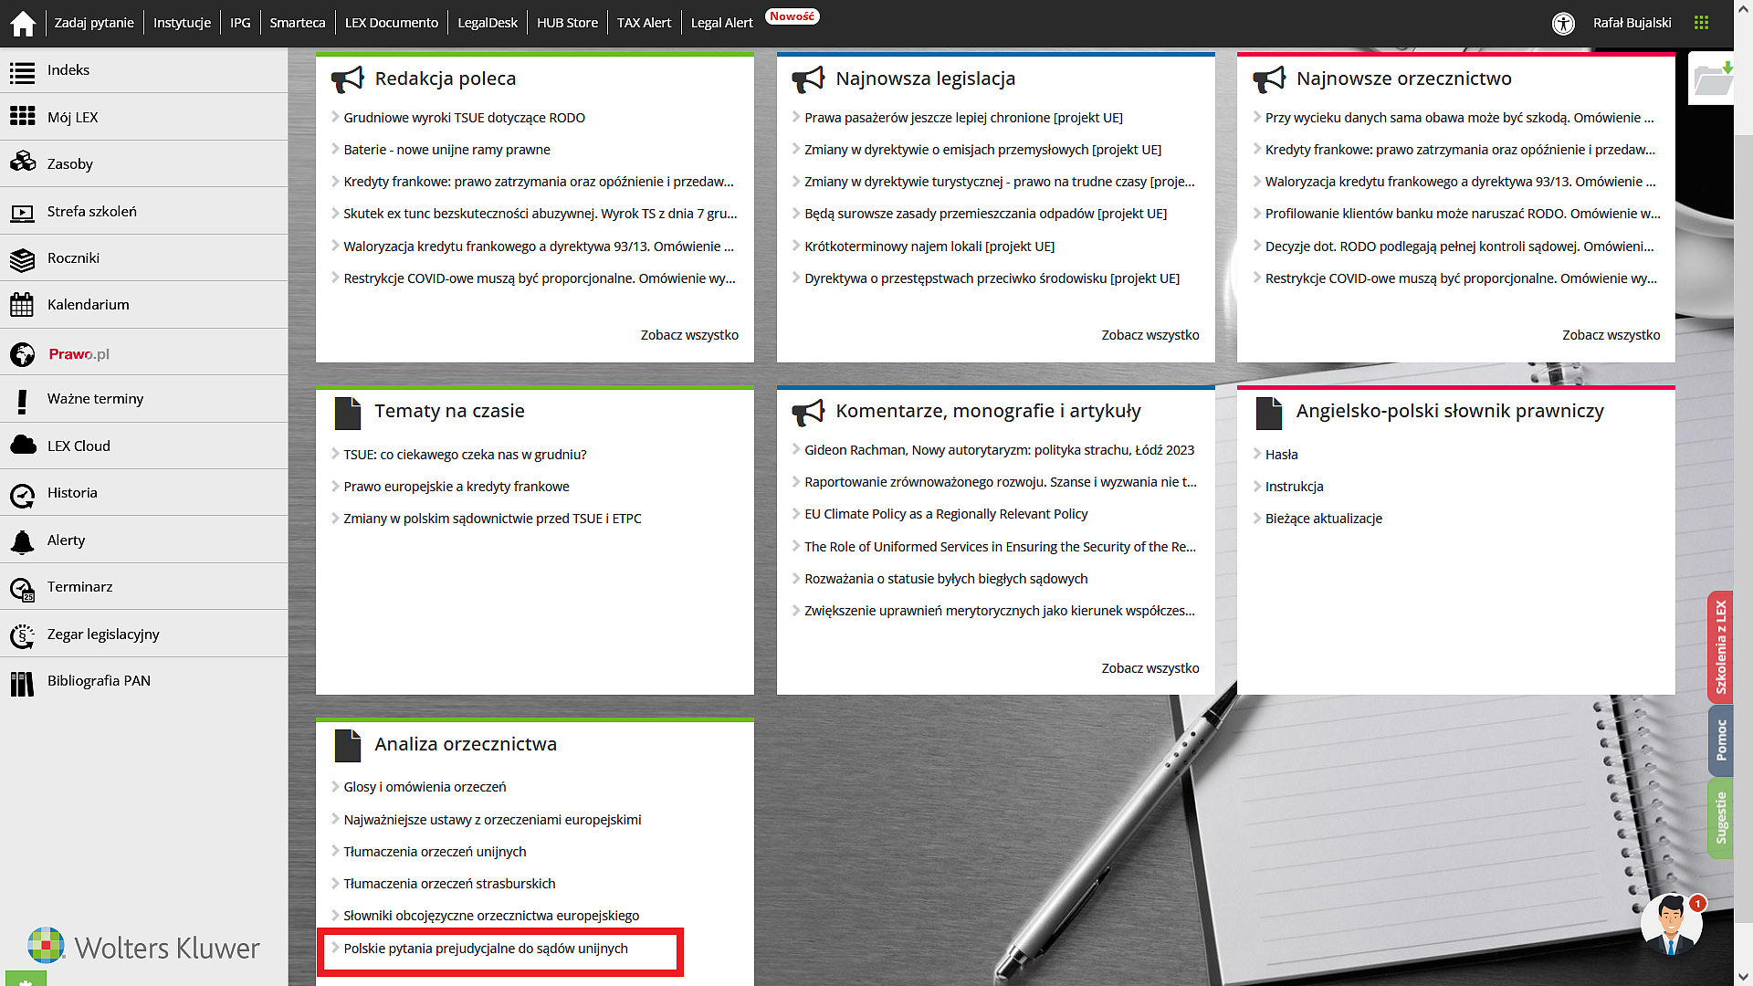Click the Alerty bell icon
Screen dimensions: 1753x986
point(22,540)
